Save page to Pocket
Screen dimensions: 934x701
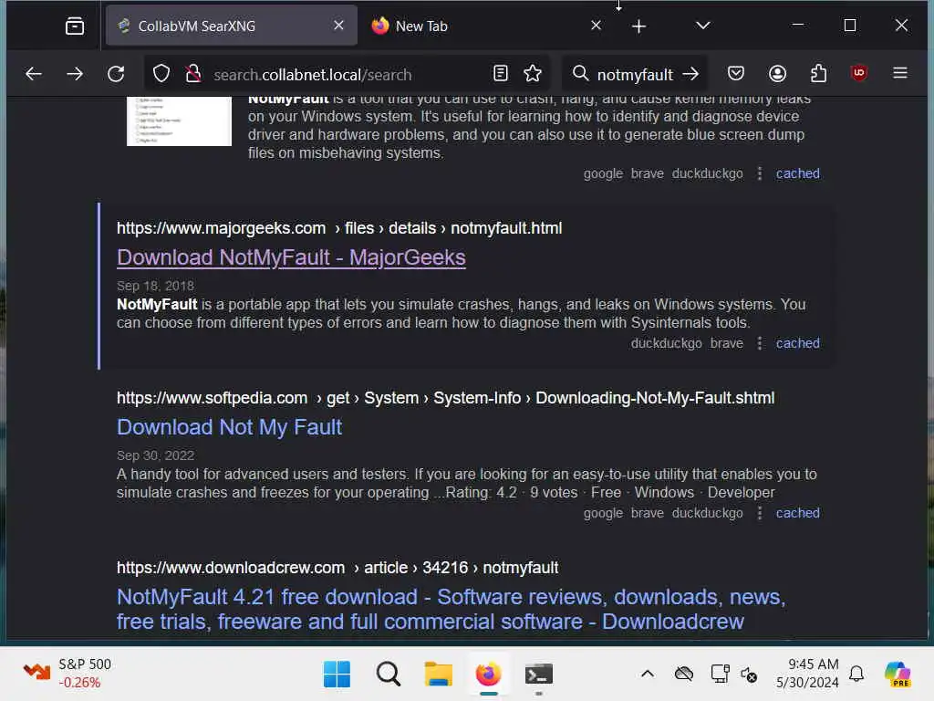click(x=736, y=74)
